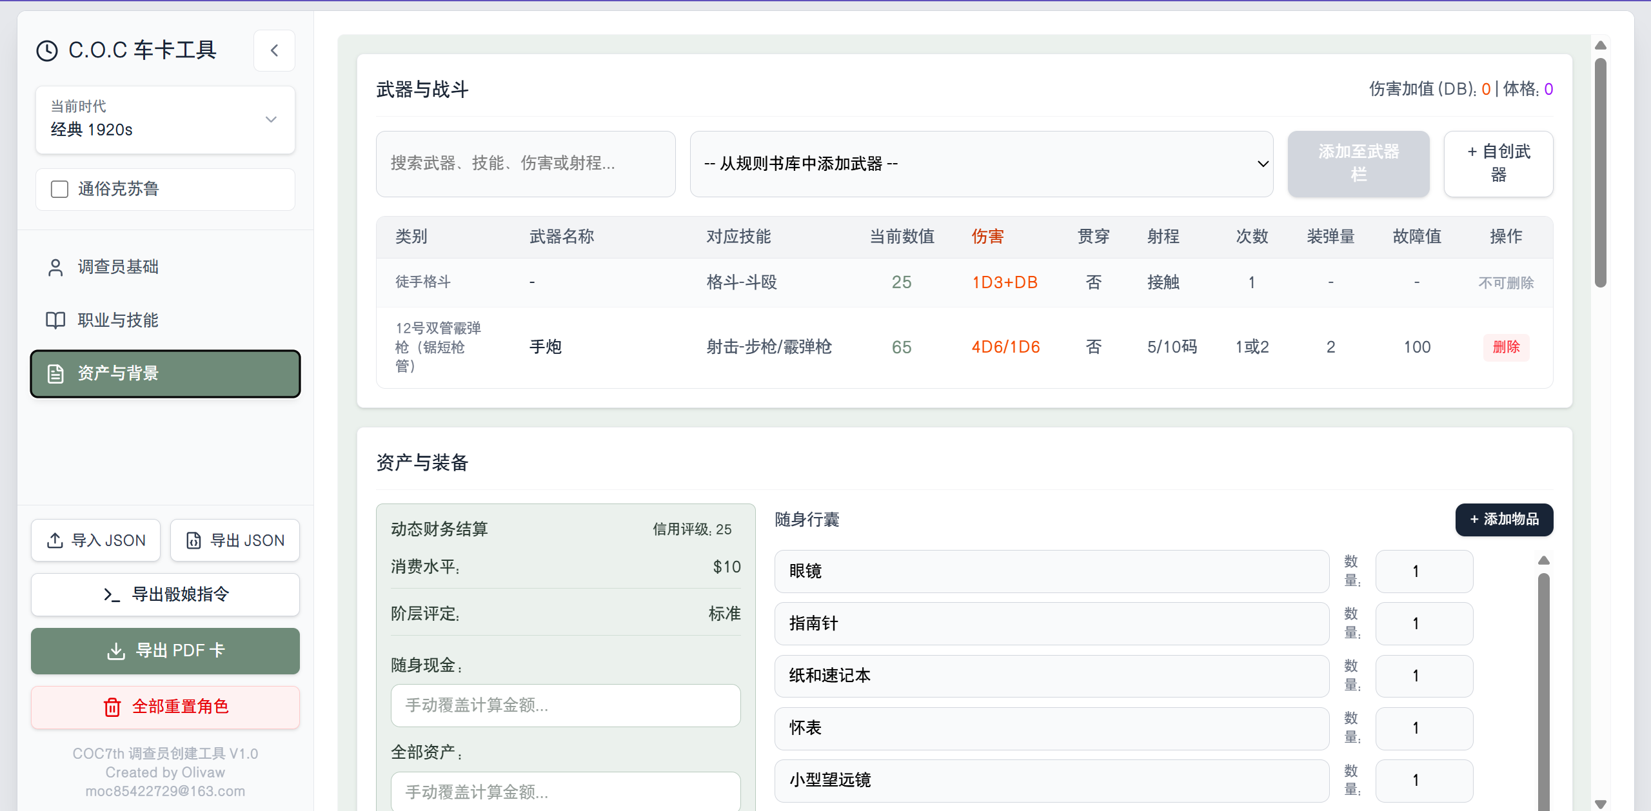Click 导入 JSON button
Viewport: 1651px width, 811px height.
95,540
